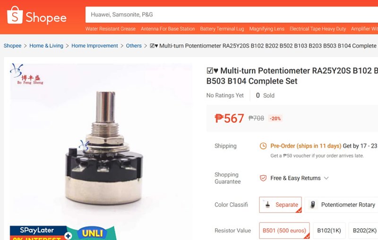Expand Free & Easy Returns chevron
378x240 pixels.
pyautogui.click(x=326, y=178)
